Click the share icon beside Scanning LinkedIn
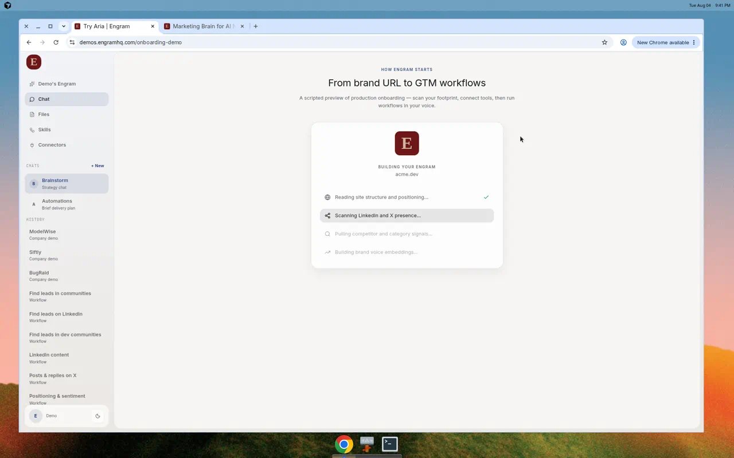 [x=327, y=216]
